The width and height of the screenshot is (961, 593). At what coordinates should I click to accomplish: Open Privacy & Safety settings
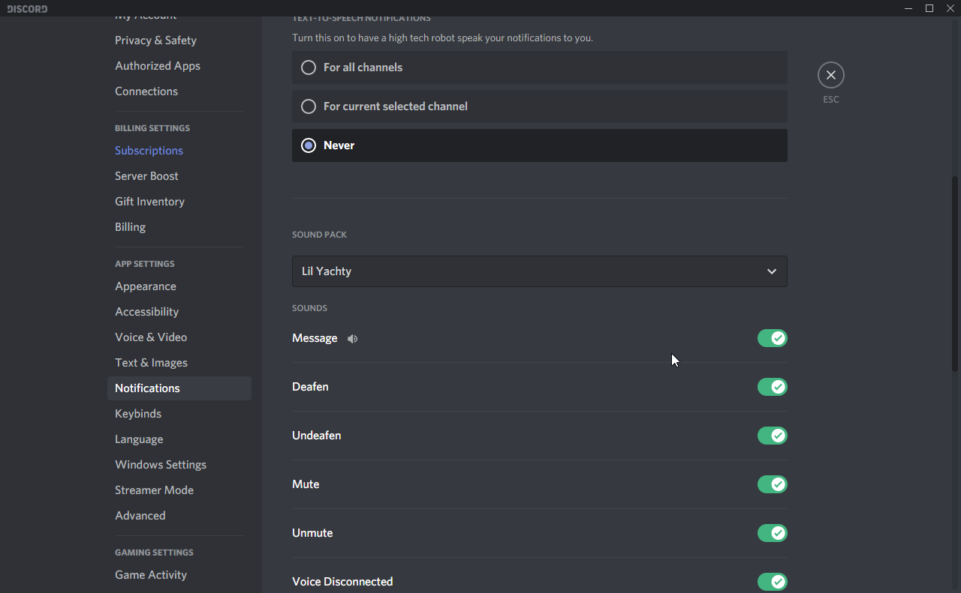155,40
